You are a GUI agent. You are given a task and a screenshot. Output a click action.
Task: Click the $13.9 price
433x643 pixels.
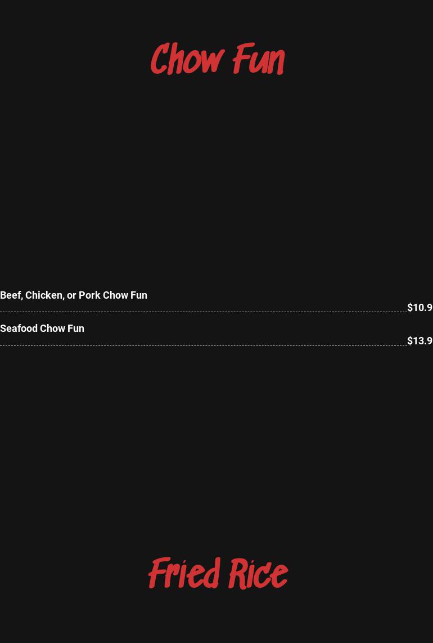click(x=420, y=341)
